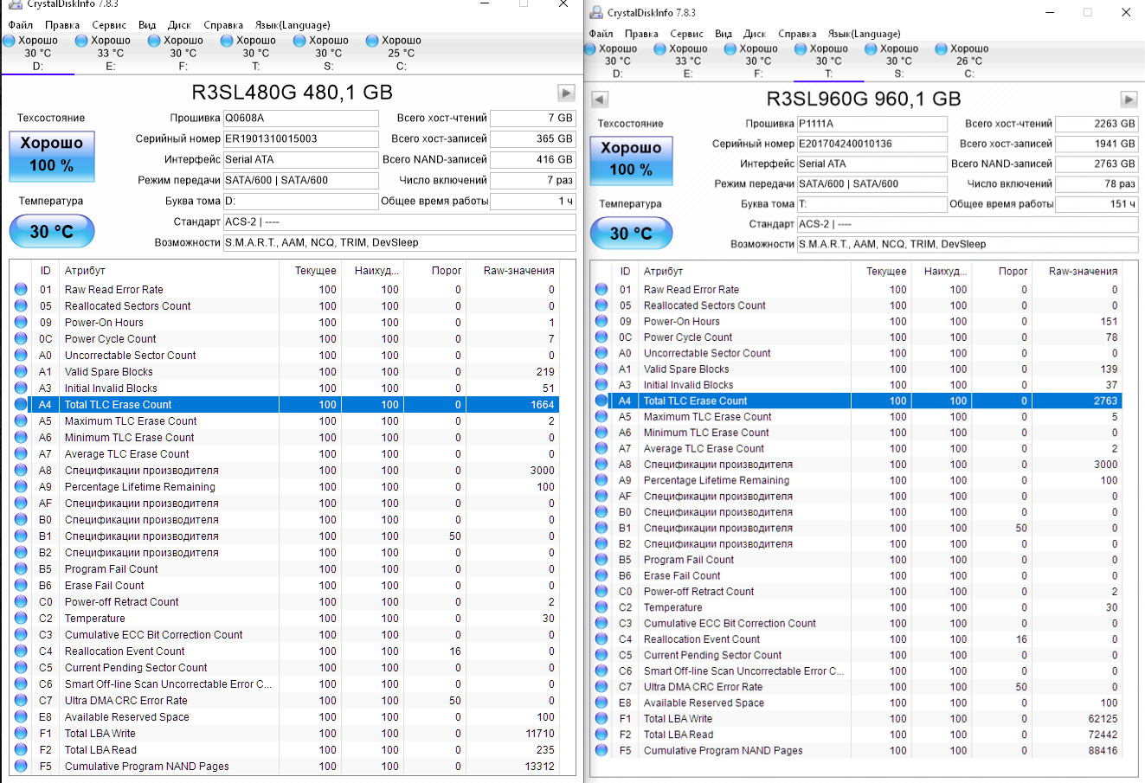
Task: Select Average TLC Erase Count row in R3SL480G window
Action: [x=286, y=454]
